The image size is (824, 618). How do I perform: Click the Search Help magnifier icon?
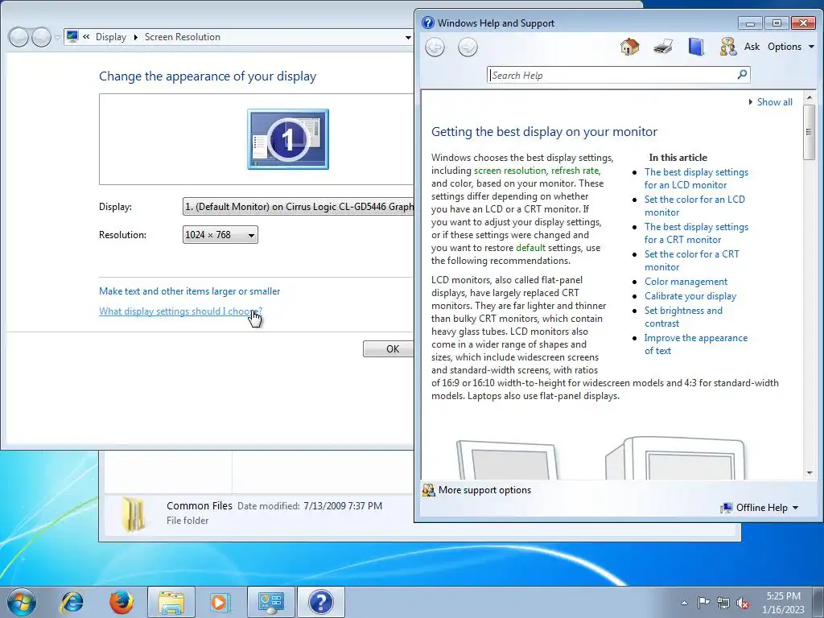coord(742,75)
